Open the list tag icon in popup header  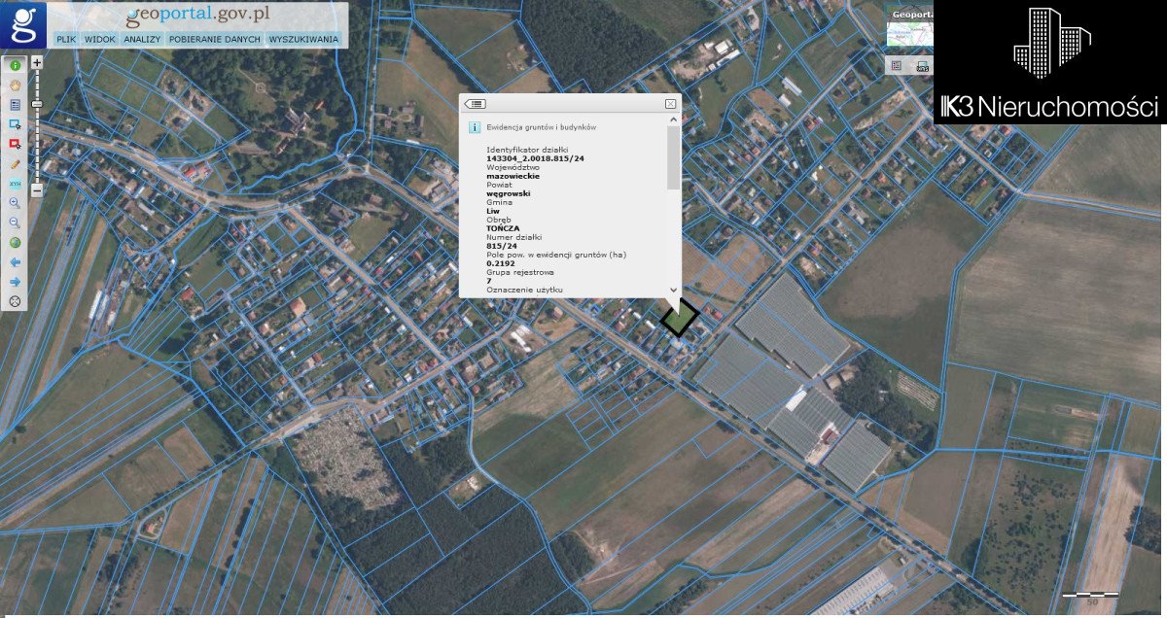tap(476, 104)
